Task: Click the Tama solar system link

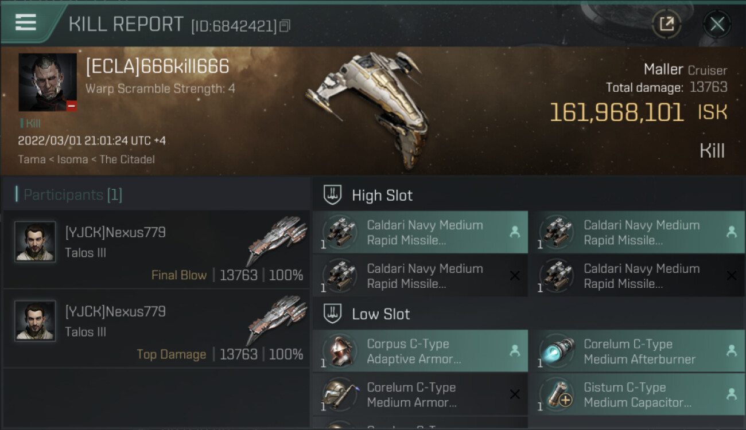Action: click(x=32, y=159)
